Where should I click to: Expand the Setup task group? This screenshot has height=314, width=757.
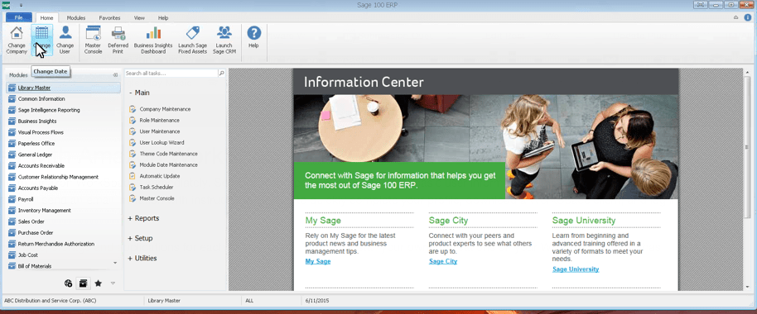point(140,238)
